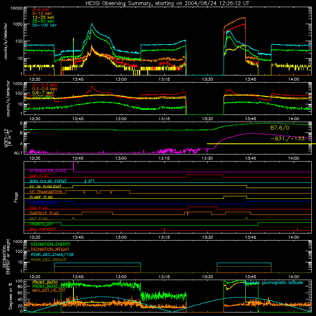
Task: Click the -931./-133. position annotation
Action: [x=288, y=139]
